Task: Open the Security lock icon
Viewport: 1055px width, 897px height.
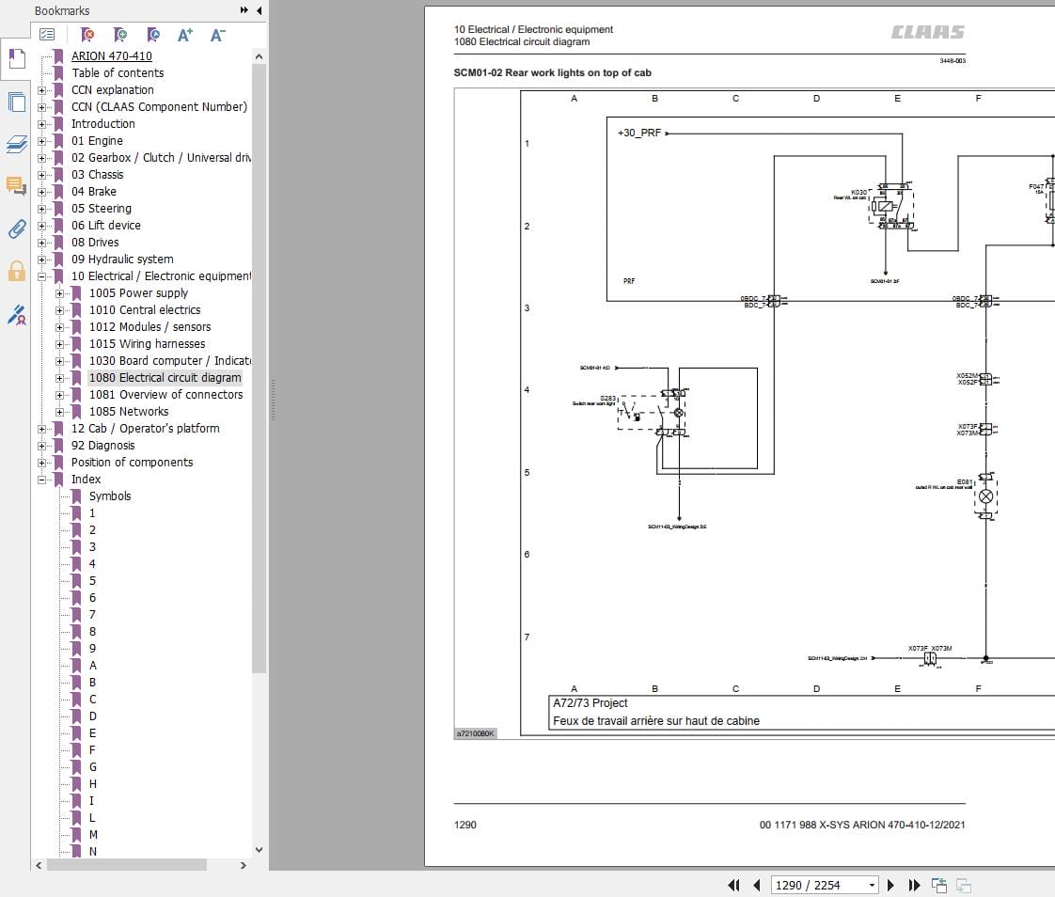Action: click(x=16, y=271)
